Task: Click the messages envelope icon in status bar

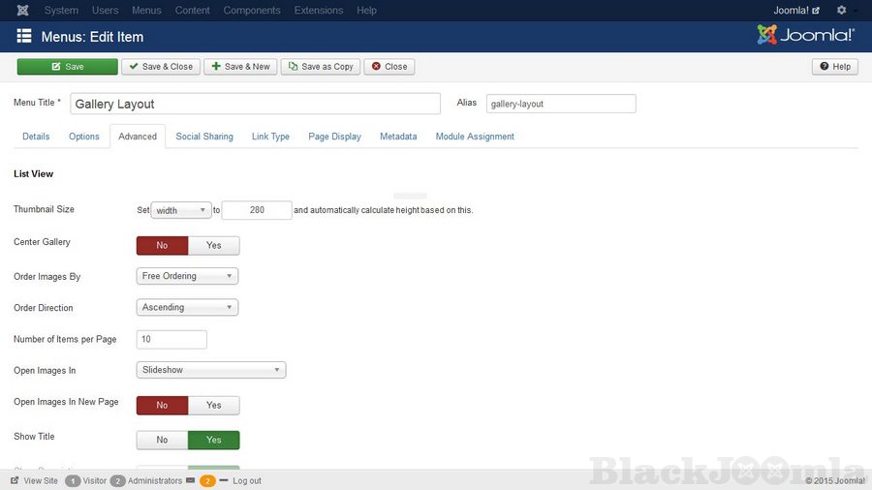Action: [191, 480]
